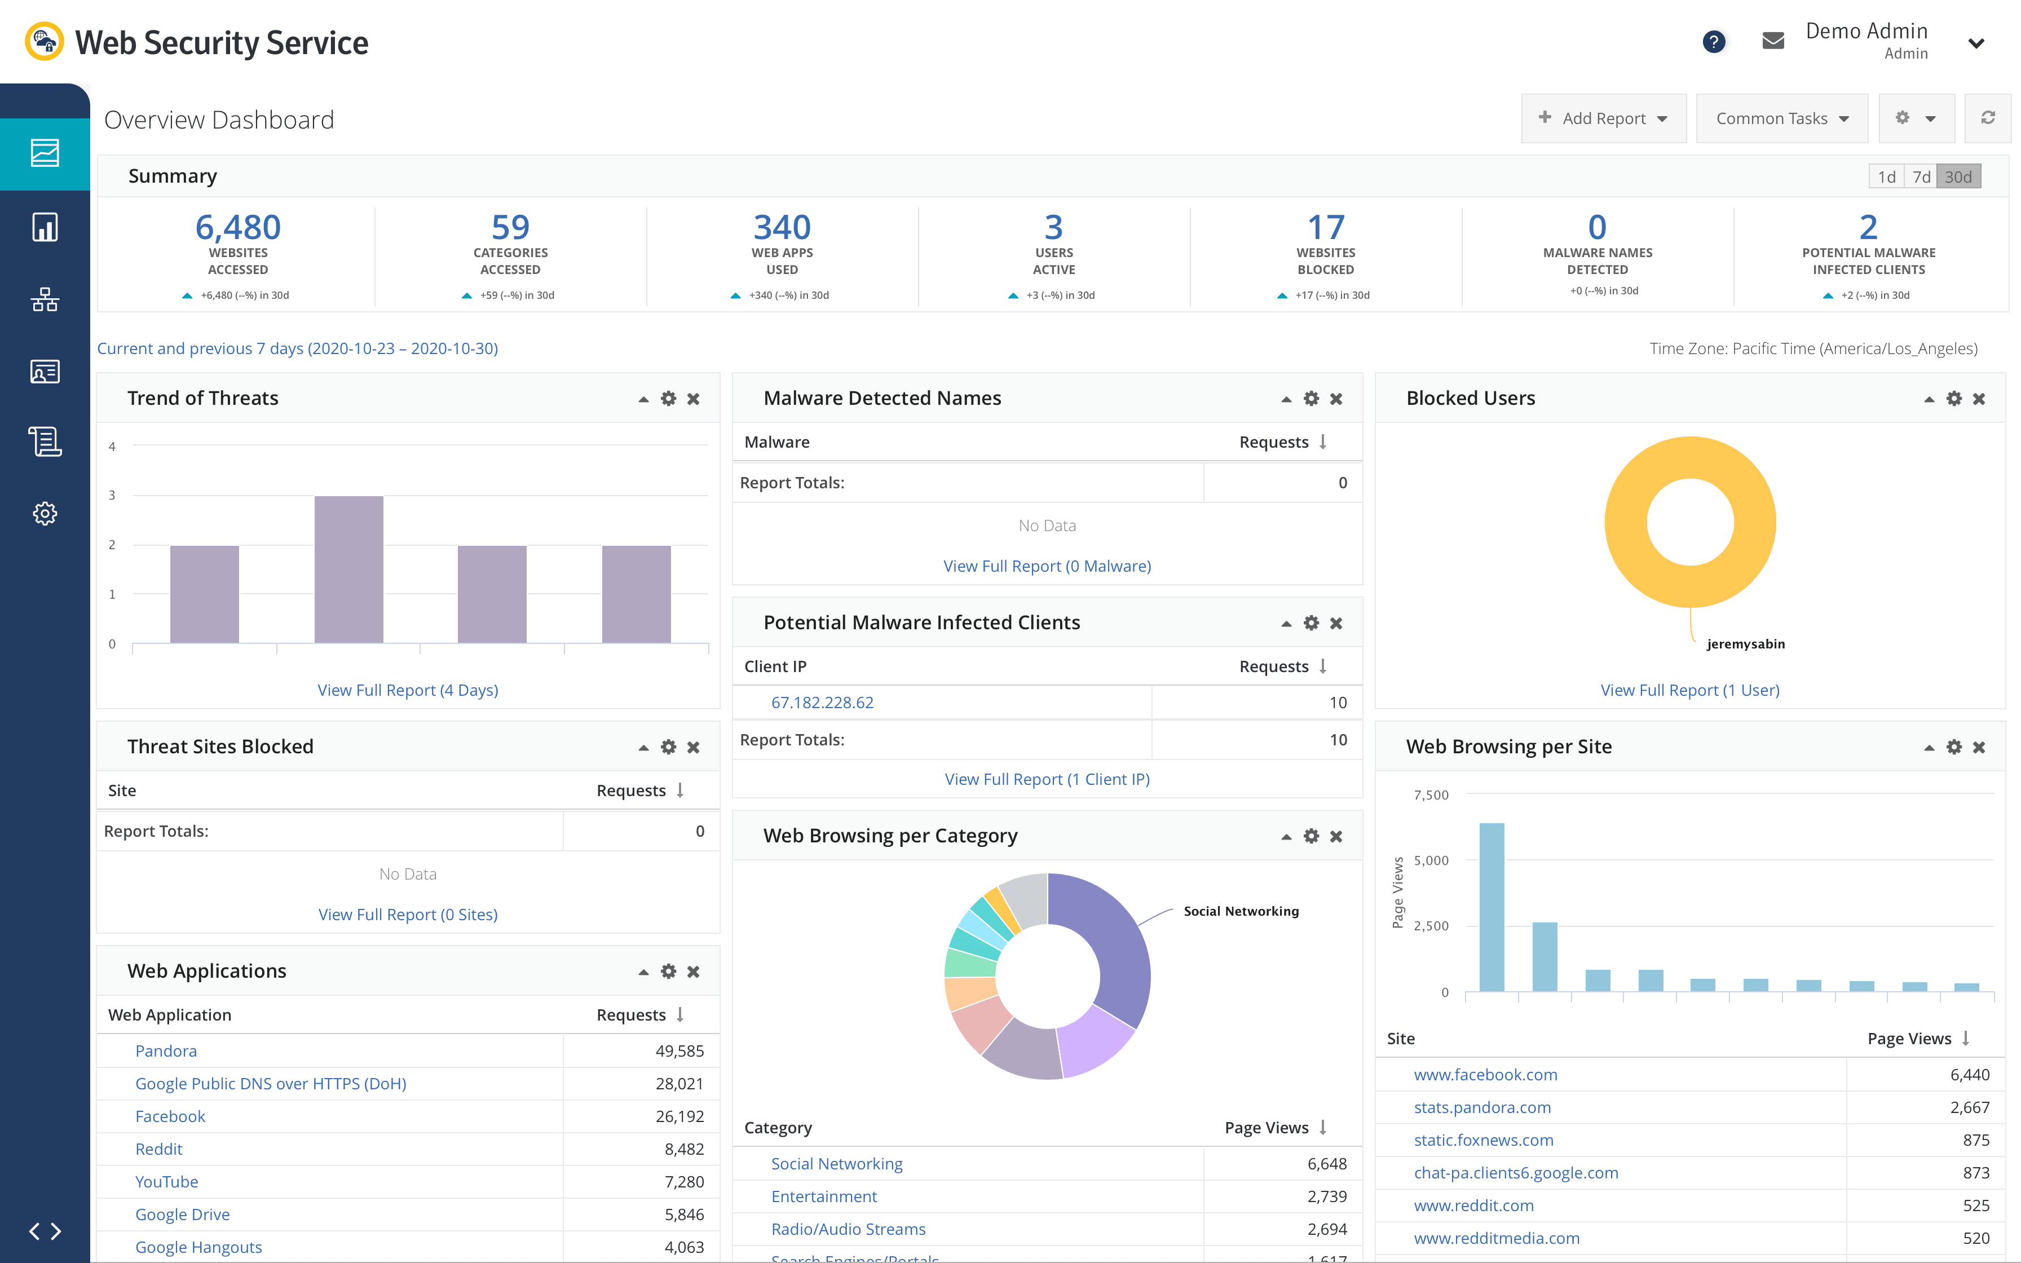Select the Reports sidebar icon
This screenshot has width=2021, height=1263.
pyautogui.click(x=44, y=226)
